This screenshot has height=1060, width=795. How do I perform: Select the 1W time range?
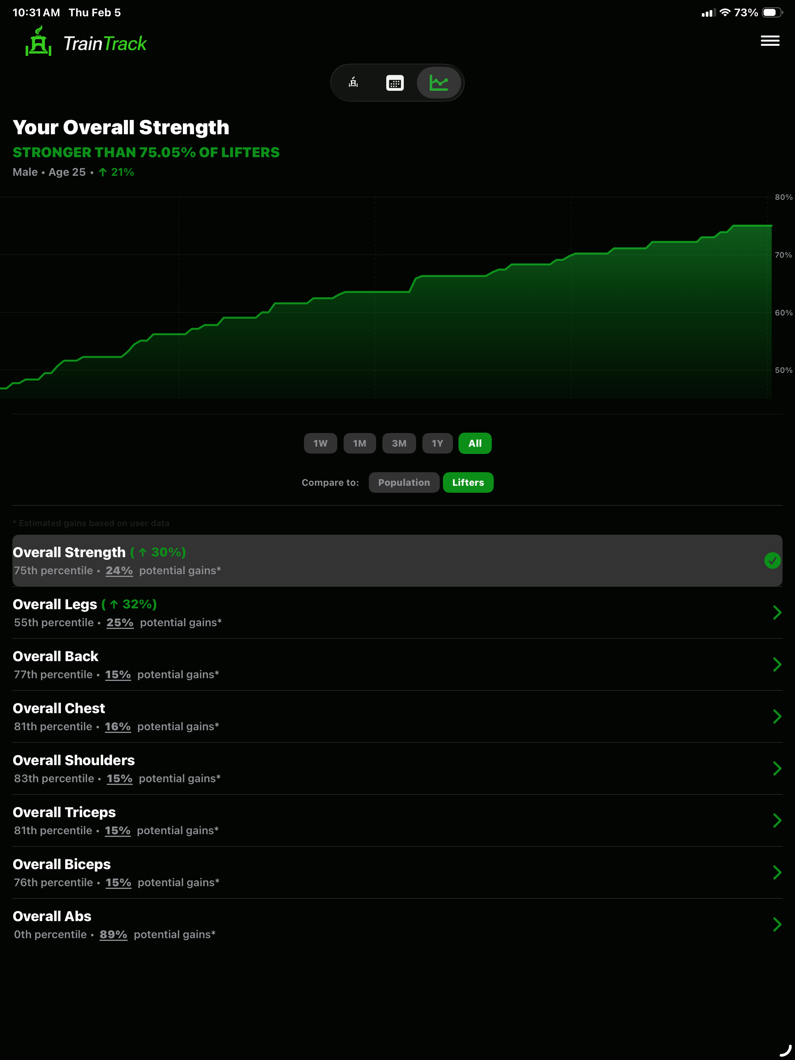320,443
